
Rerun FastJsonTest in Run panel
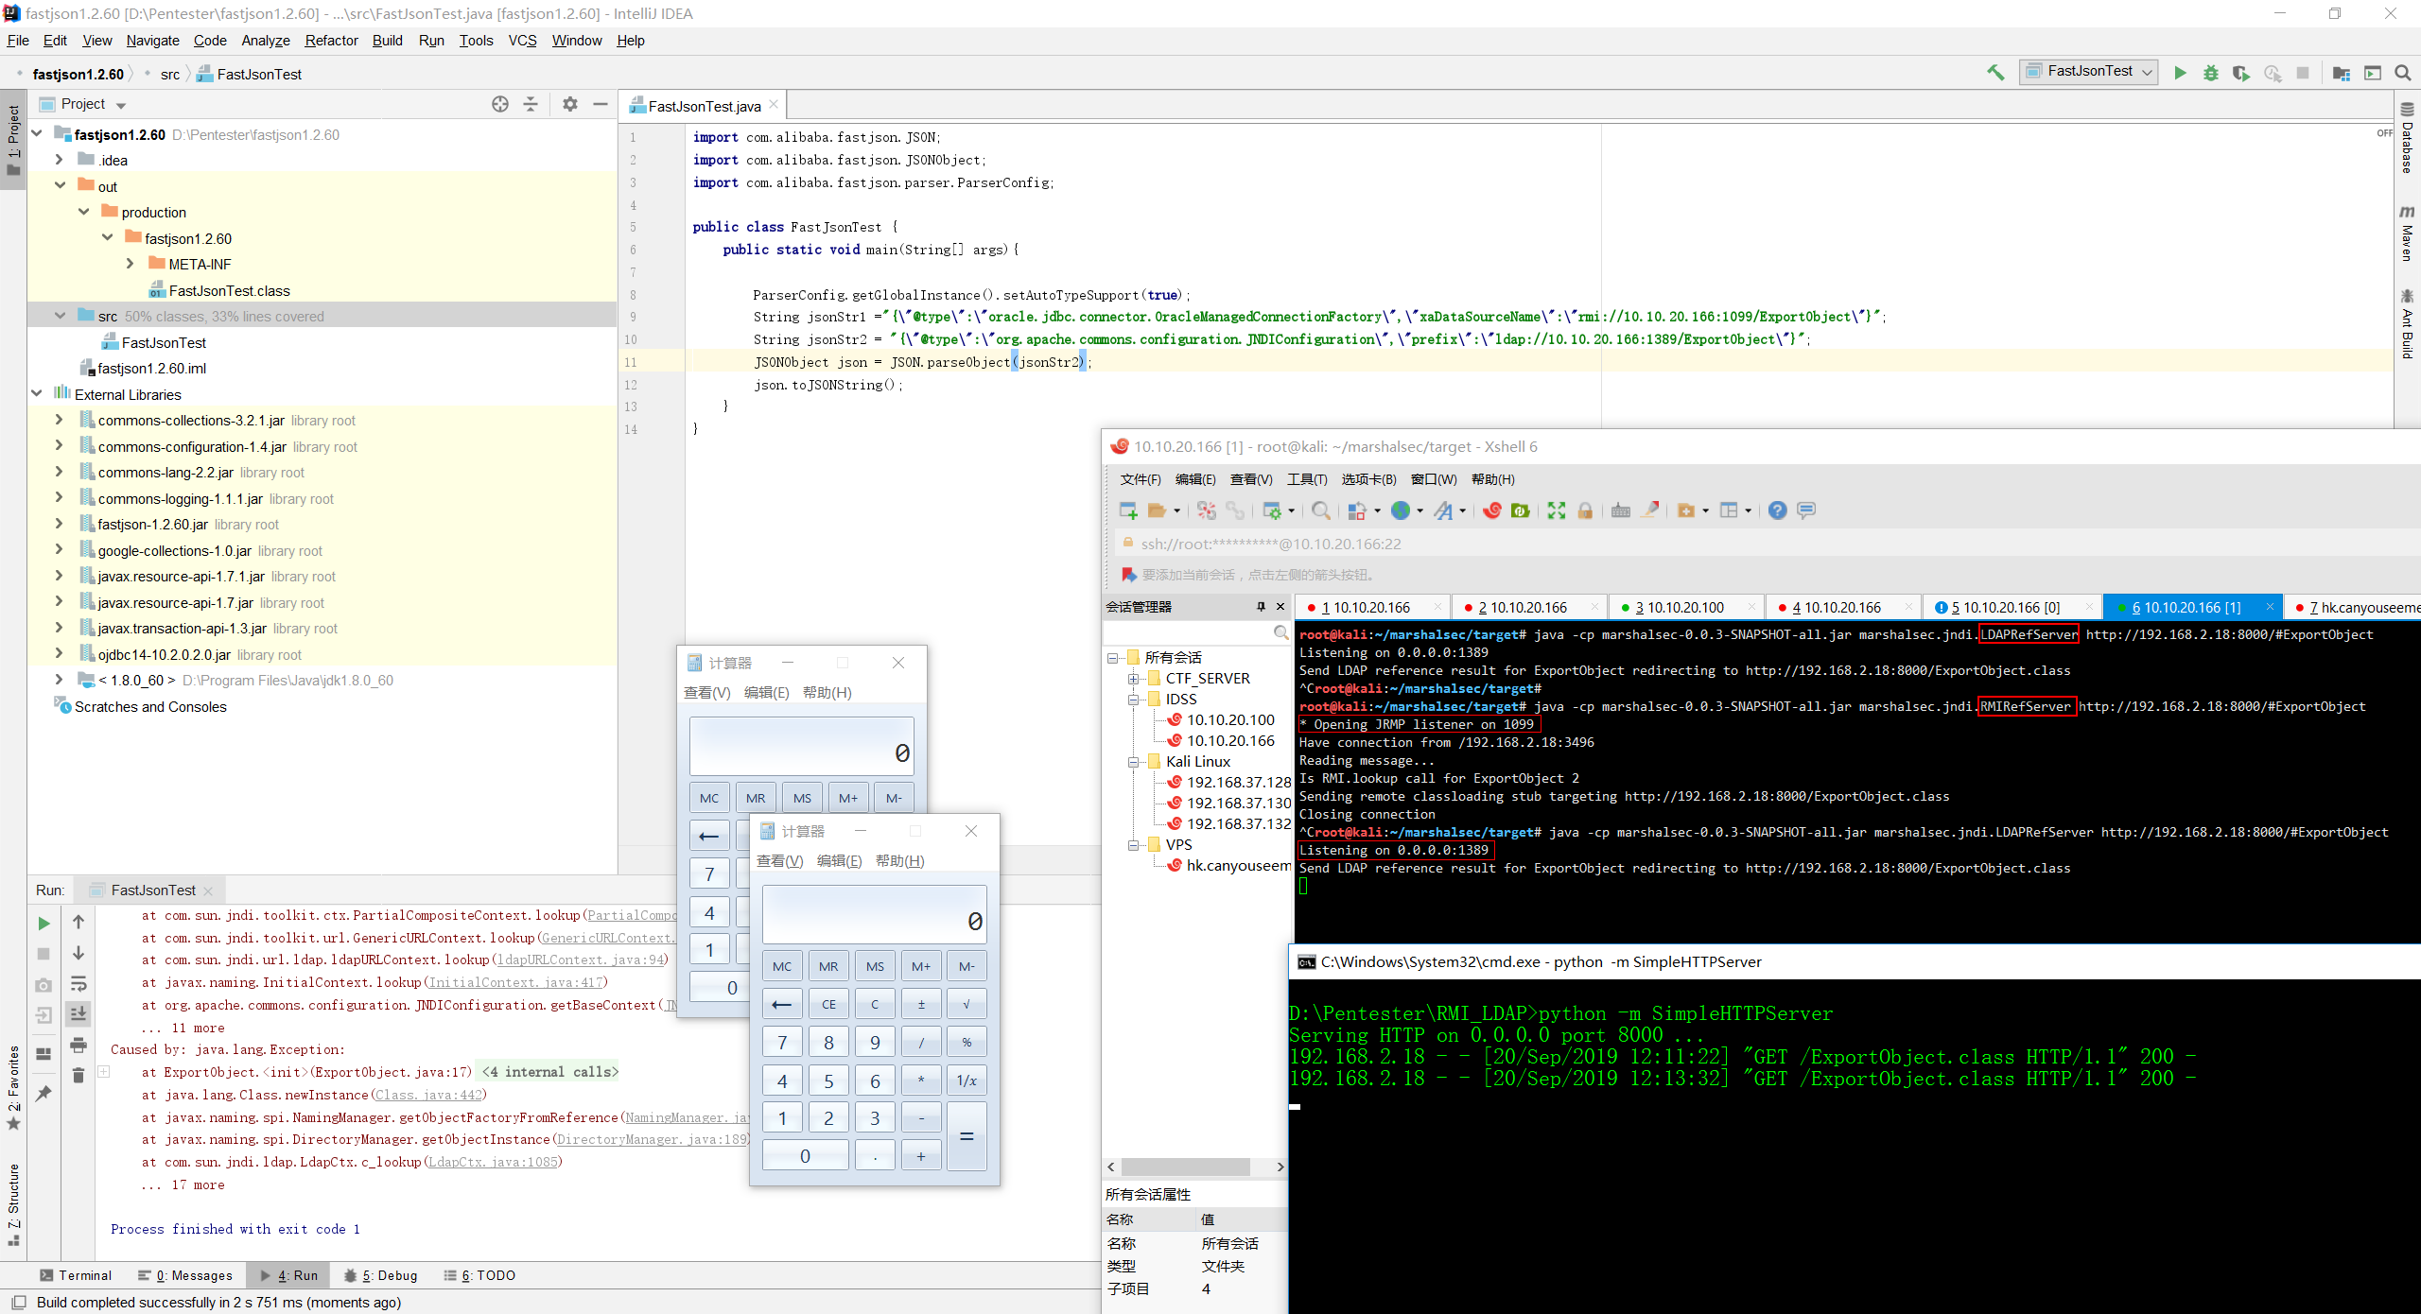pyautogui.click(x=44, y=923)
